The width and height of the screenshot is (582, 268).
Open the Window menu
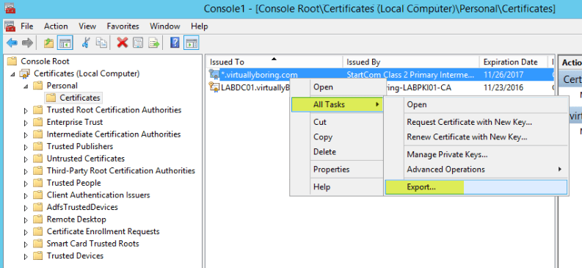point(165,26)
